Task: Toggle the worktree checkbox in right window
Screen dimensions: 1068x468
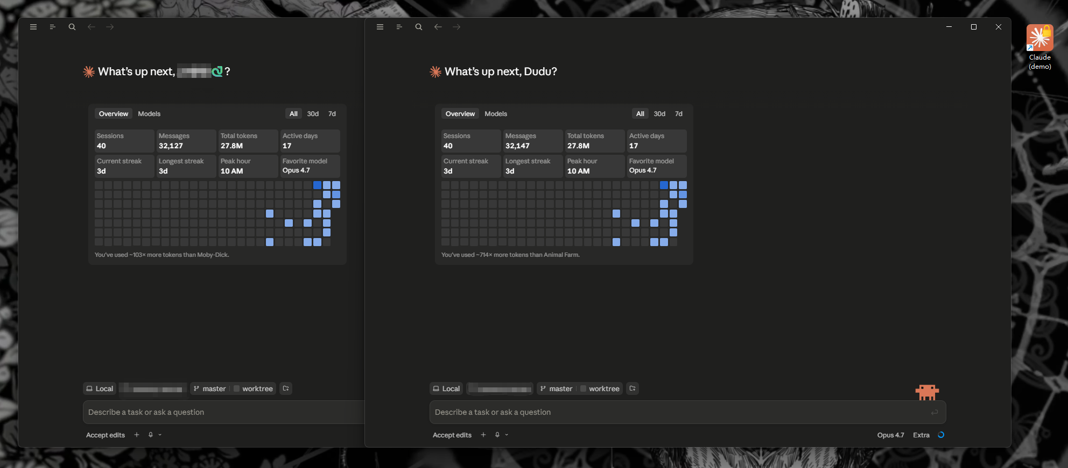Action: click(583, 388)
